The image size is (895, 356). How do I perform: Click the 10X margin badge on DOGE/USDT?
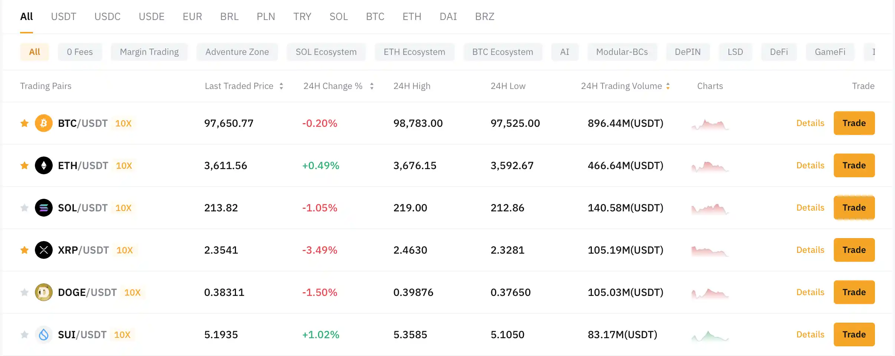click(132, 292)
